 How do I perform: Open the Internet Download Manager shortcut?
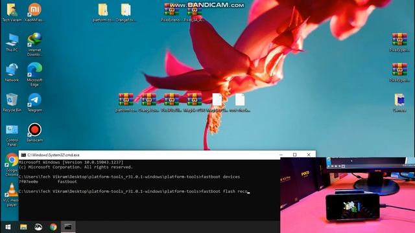(x=34, y=45)
